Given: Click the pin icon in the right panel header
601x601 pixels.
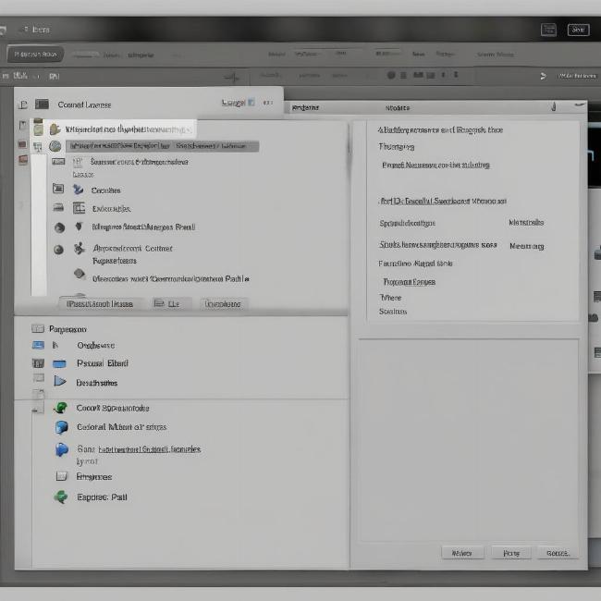Looking at the screenshot, I should pos(554,107).
